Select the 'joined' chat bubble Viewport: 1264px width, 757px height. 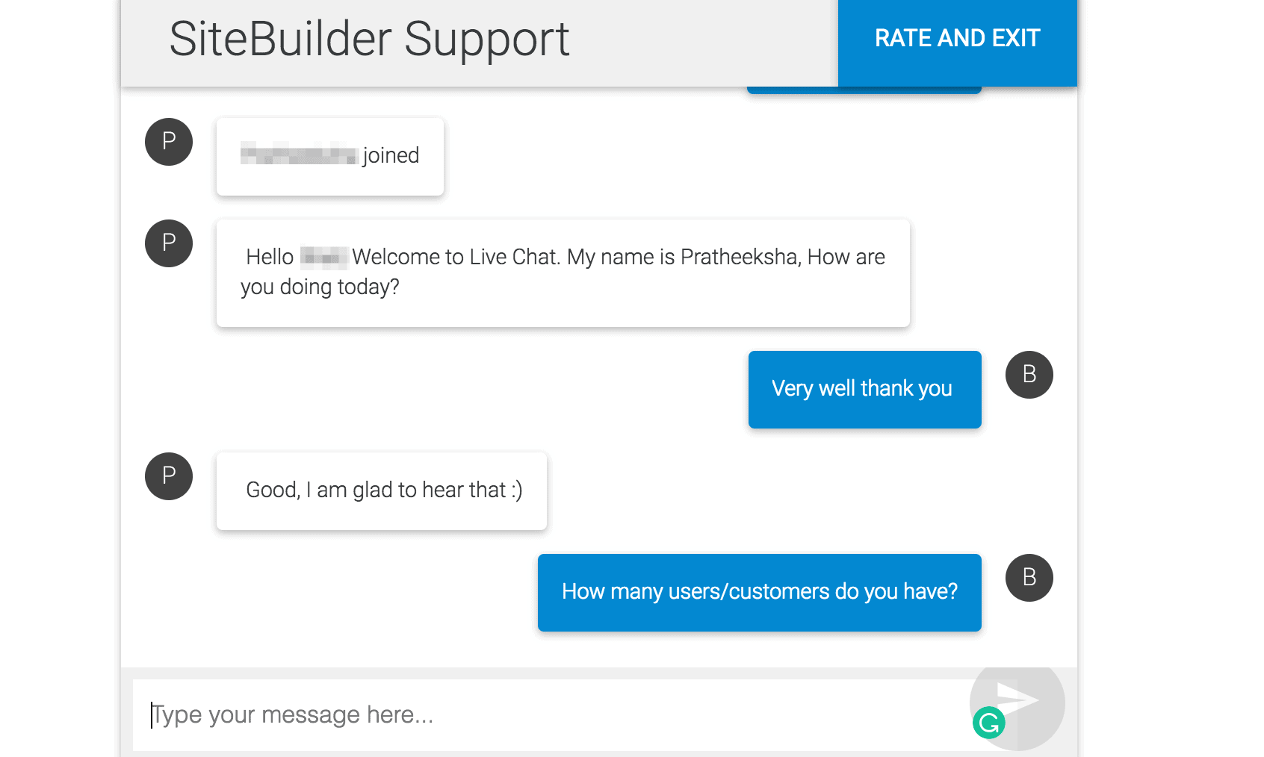pyautogui.click(x=330, y=157)
